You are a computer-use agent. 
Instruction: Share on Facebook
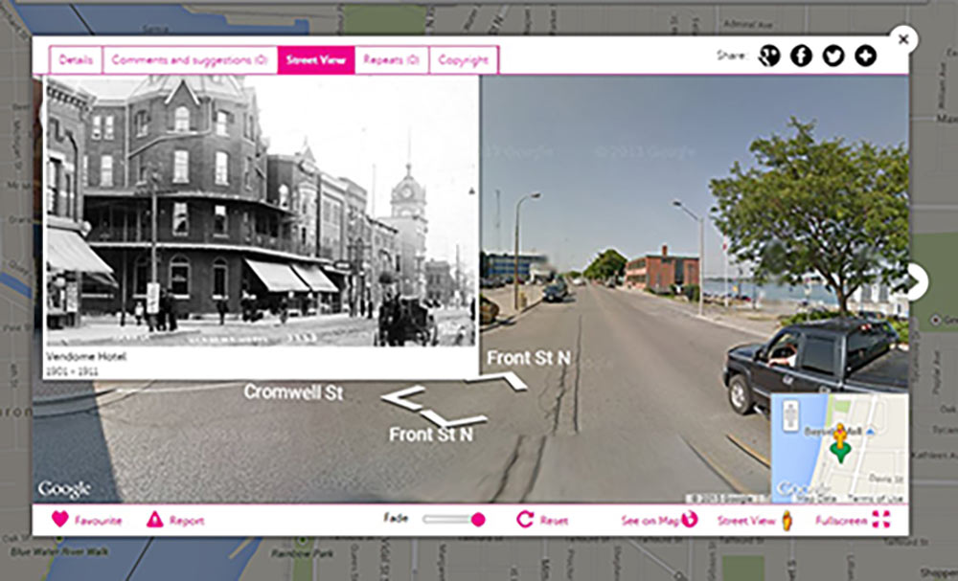click(x=801, y=56)
